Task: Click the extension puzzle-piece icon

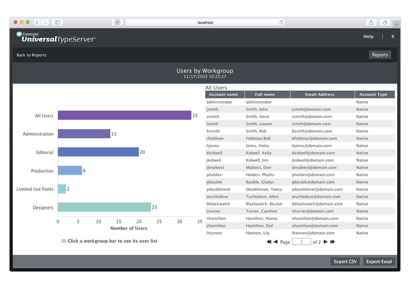Action: click(117, 23)
